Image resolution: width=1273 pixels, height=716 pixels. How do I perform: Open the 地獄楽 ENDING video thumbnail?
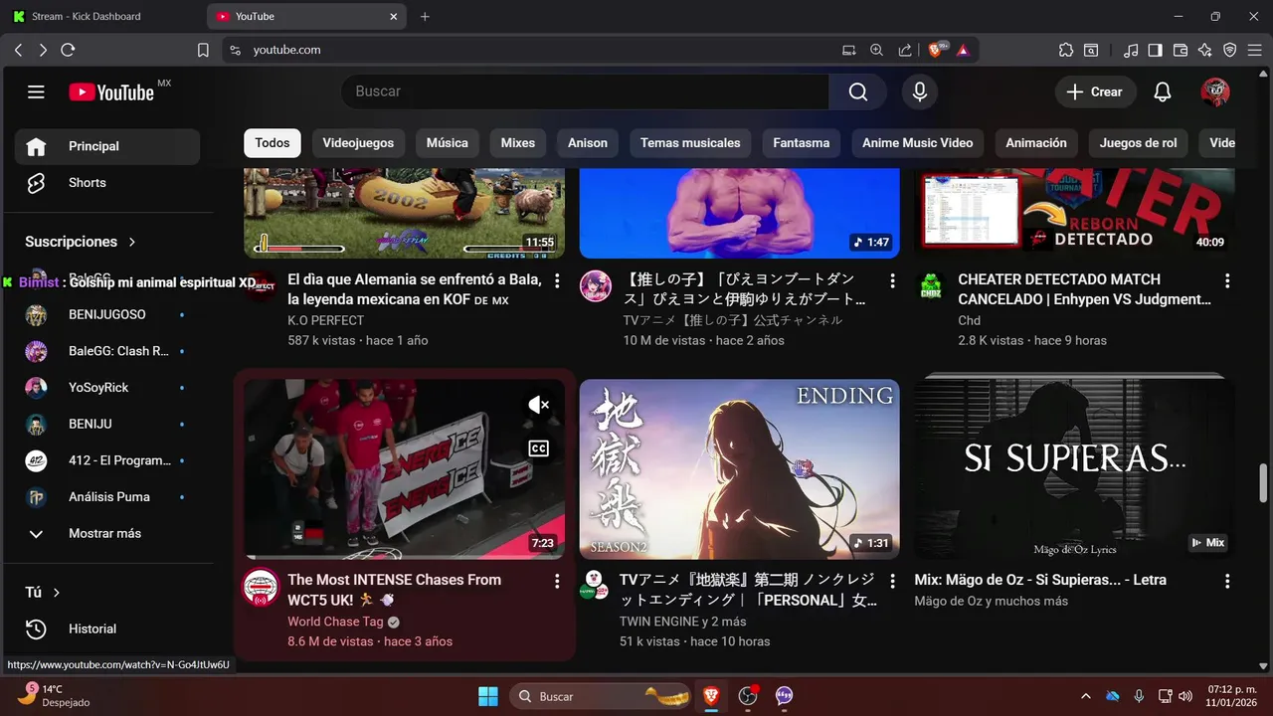(739, 469)
